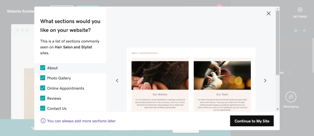Toggle the Online Appointments checkbox

[x=43, y=88]
